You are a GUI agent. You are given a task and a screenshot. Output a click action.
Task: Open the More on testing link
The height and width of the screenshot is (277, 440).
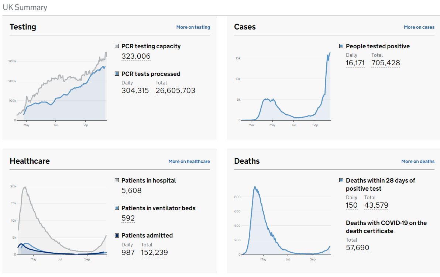pos(193,27)
